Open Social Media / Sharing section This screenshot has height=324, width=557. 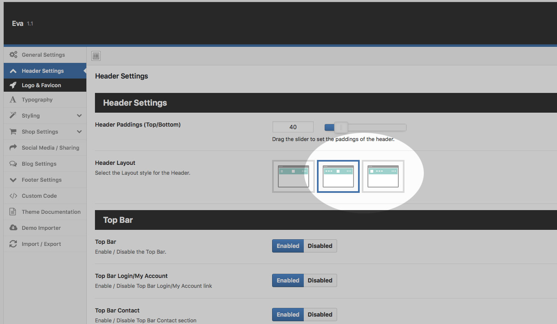point(45,148)
